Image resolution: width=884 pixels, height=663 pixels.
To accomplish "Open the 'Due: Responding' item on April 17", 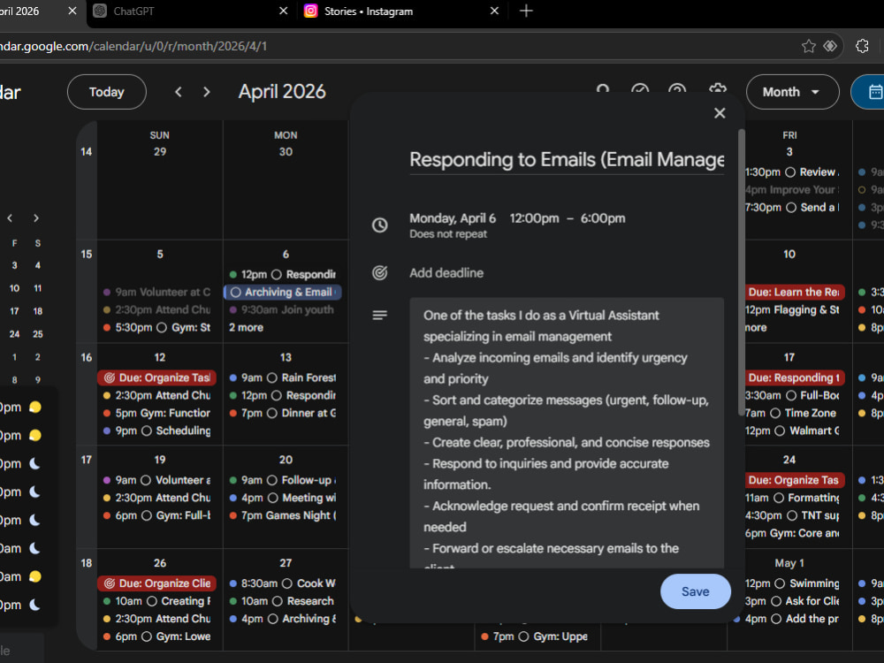I will [x=795, y=377].
